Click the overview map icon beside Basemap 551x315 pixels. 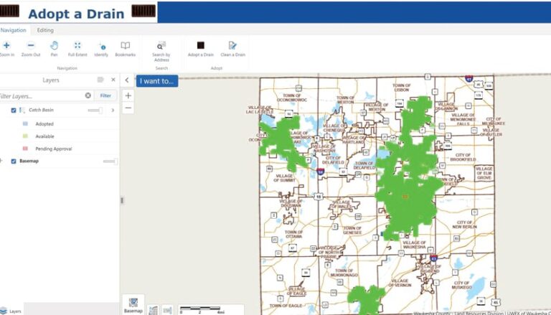click(154, 310)
